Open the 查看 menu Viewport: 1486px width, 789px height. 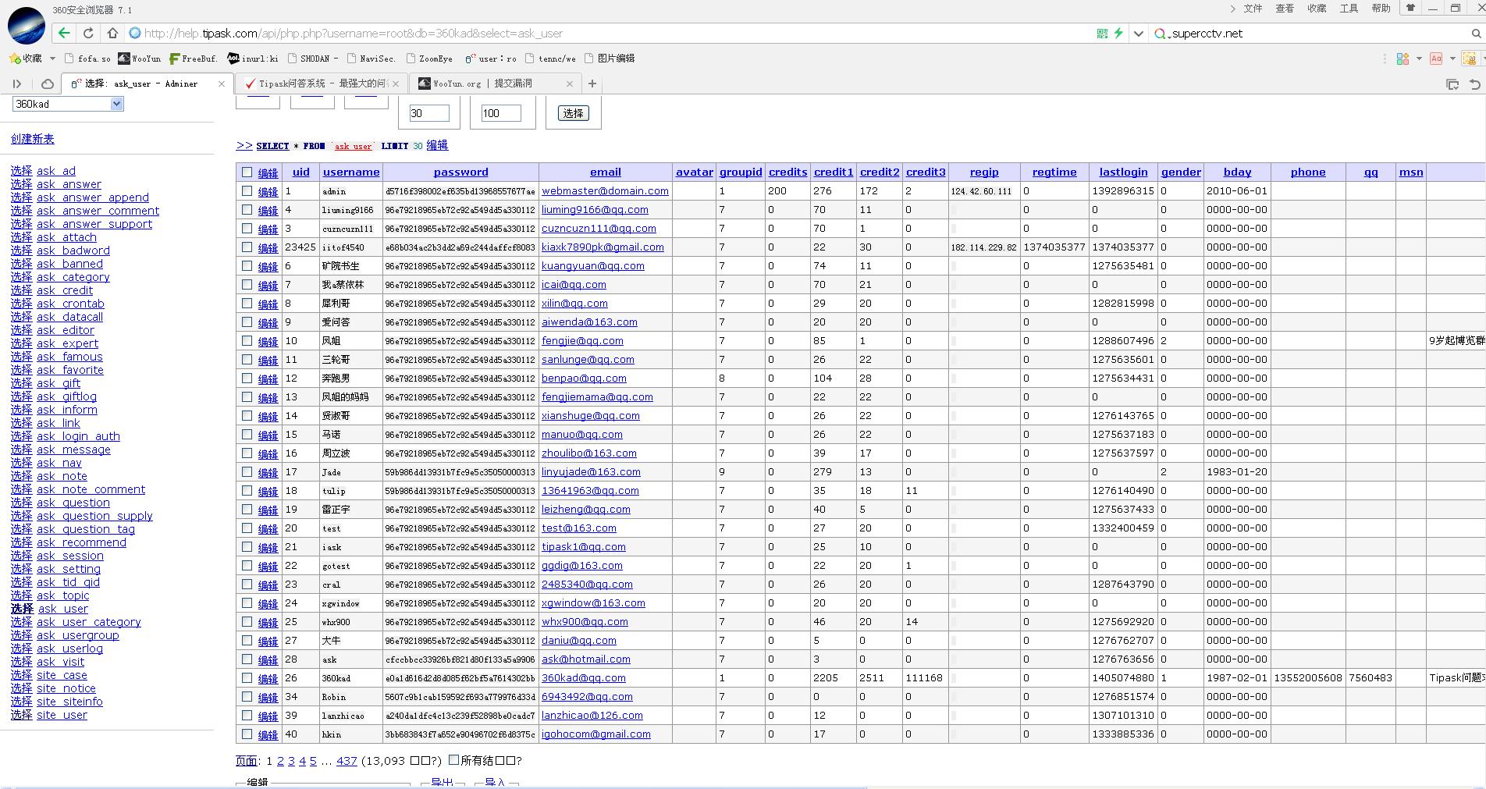click(1285, 9)
